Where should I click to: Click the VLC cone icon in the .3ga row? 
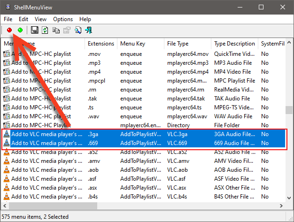pos(7,134)
